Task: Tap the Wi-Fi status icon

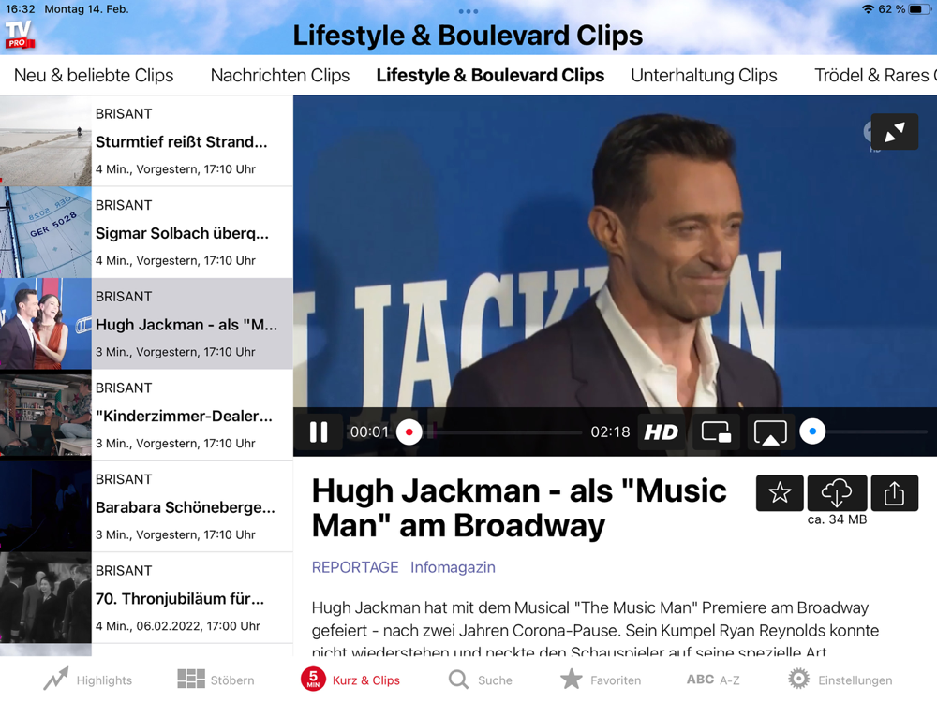Action: tap(868, 9)
